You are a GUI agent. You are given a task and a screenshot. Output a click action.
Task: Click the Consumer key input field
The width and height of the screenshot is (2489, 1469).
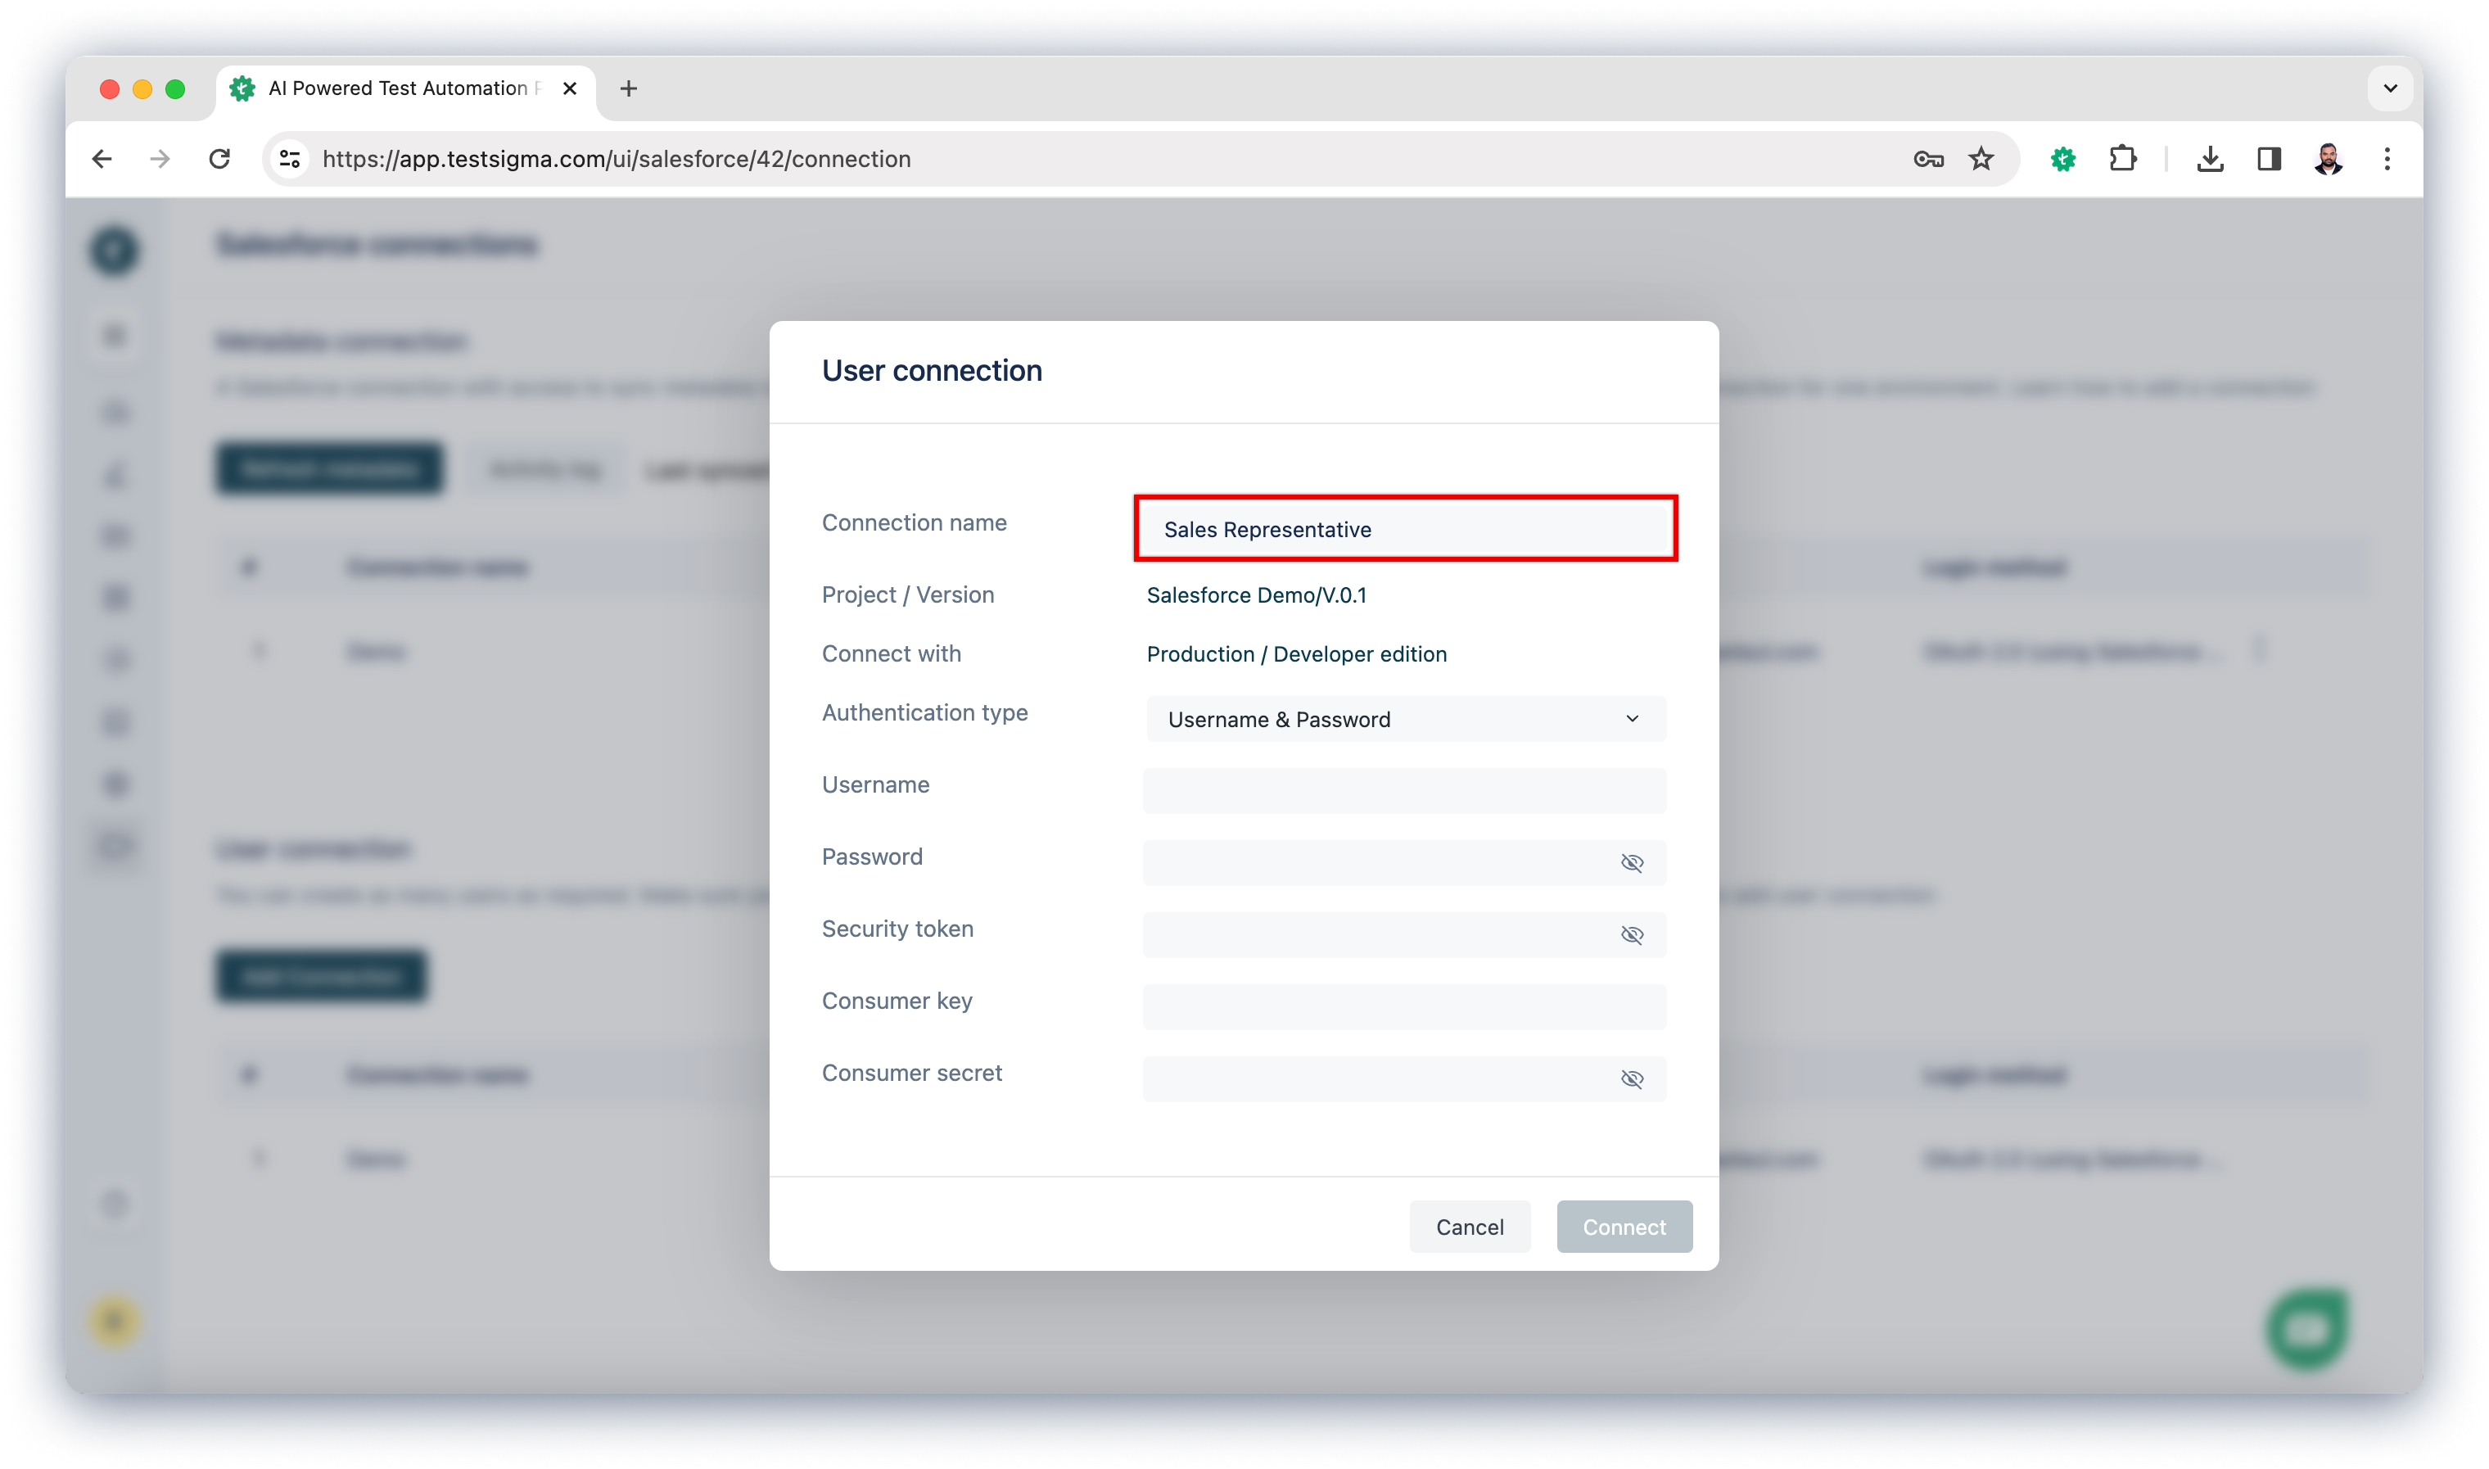click(x=1404, y=1006)
